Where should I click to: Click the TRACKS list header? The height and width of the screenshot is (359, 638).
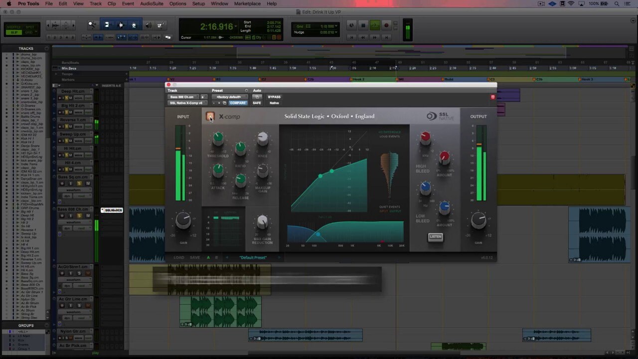click(26, 48)
